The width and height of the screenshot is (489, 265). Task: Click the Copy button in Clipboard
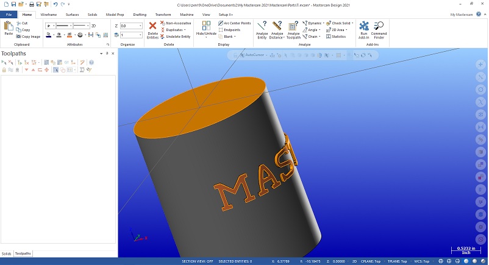click(23, 30)
